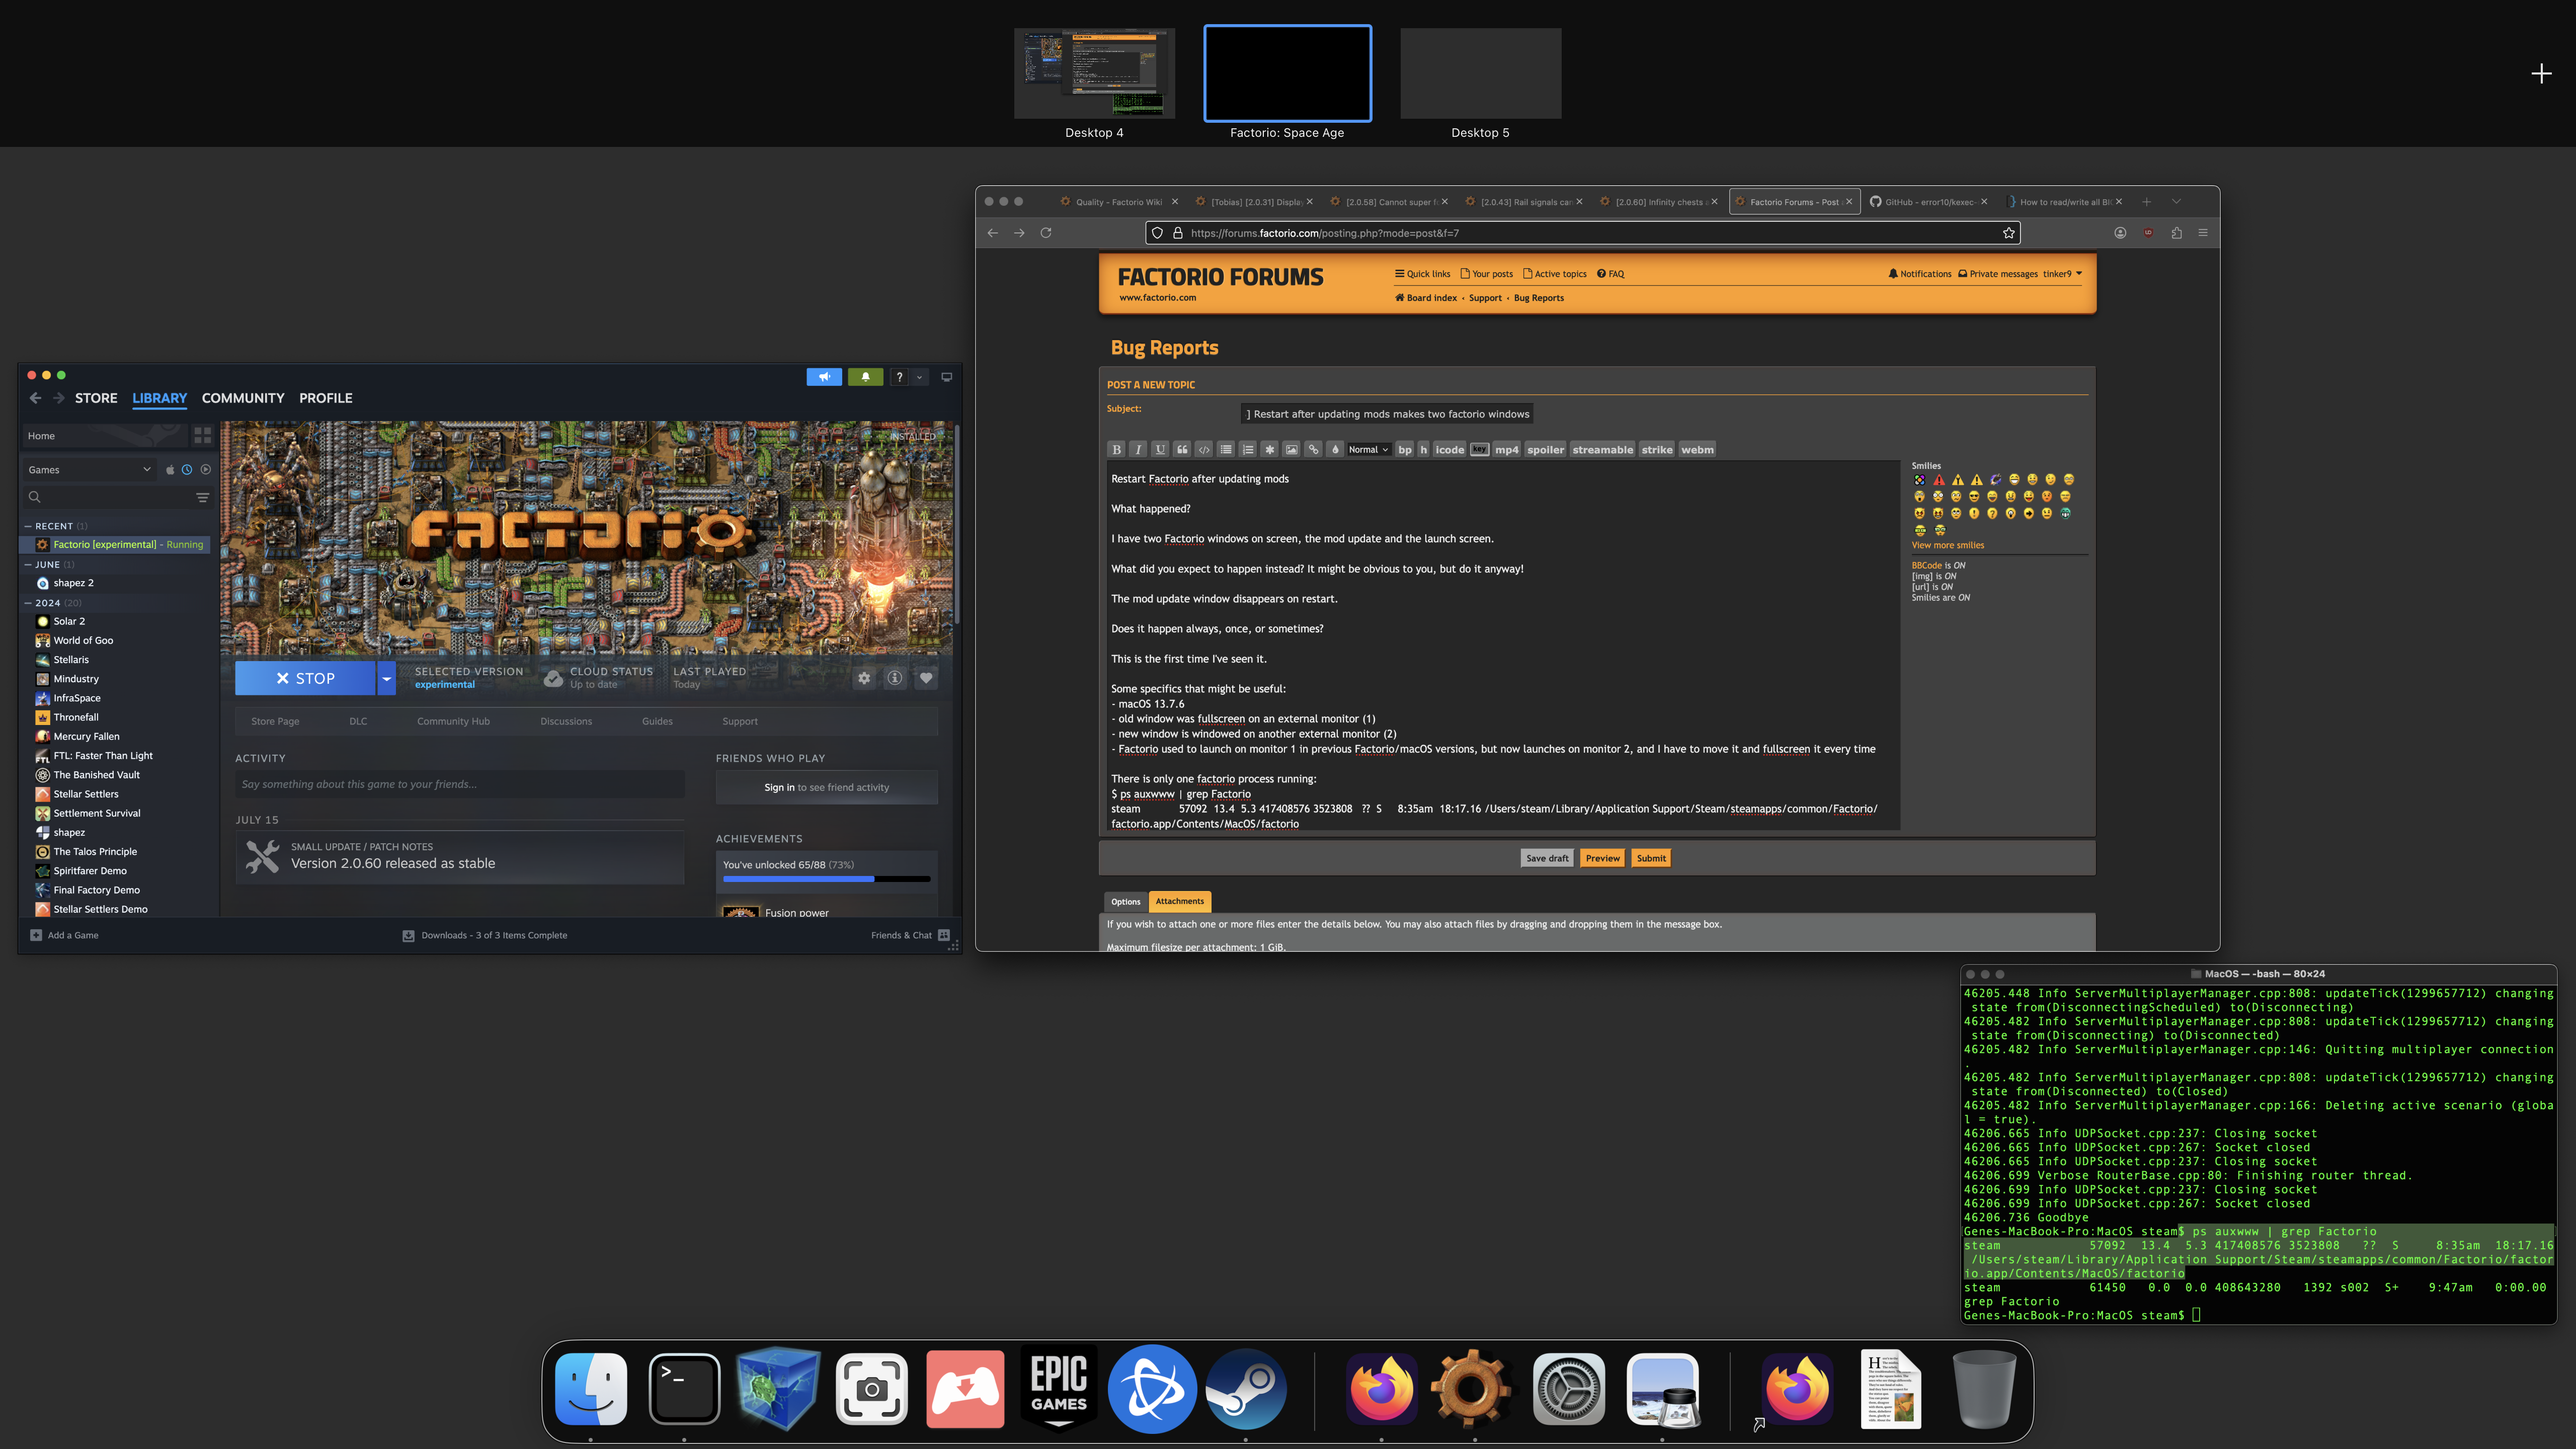Screen dimensions: 2576x1449
Task: Insert an image with the picture icon
Action: point(1292,450)
